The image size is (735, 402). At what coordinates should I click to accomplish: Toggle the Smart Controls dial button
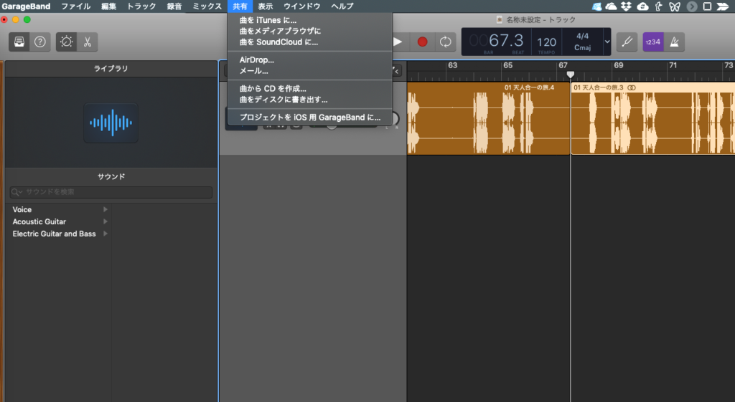click(x=67, y=42)
